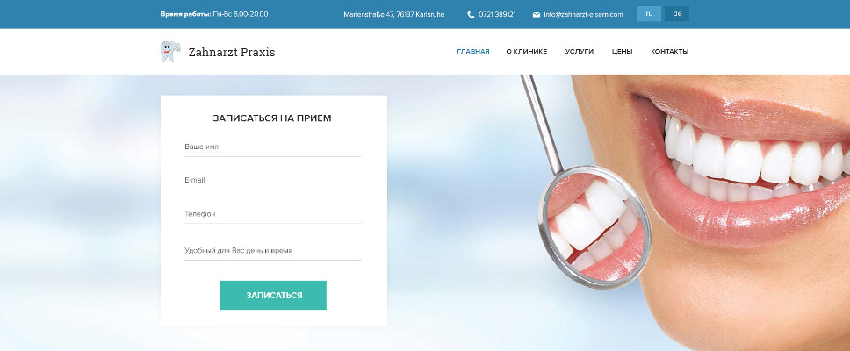The height and width of the screenshot is (351, 850).
Task: Go to the О клинике page
Action: (526, 52)
